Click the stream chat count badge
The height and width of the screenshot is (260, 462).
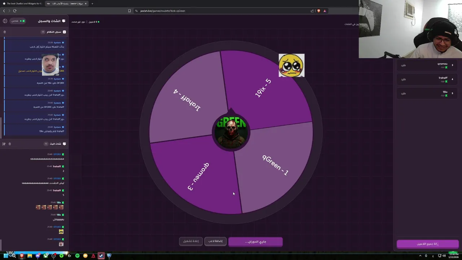click(46, 144)
